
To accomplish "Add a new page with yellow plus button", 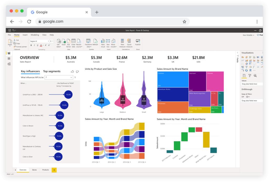I will (54, 170).
